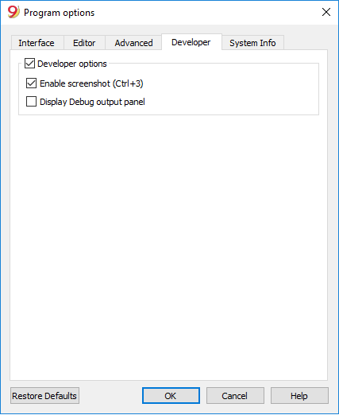Dismiss changes using the Cancel button
Viewport: 339px width, 415px height.
[235, 396]
